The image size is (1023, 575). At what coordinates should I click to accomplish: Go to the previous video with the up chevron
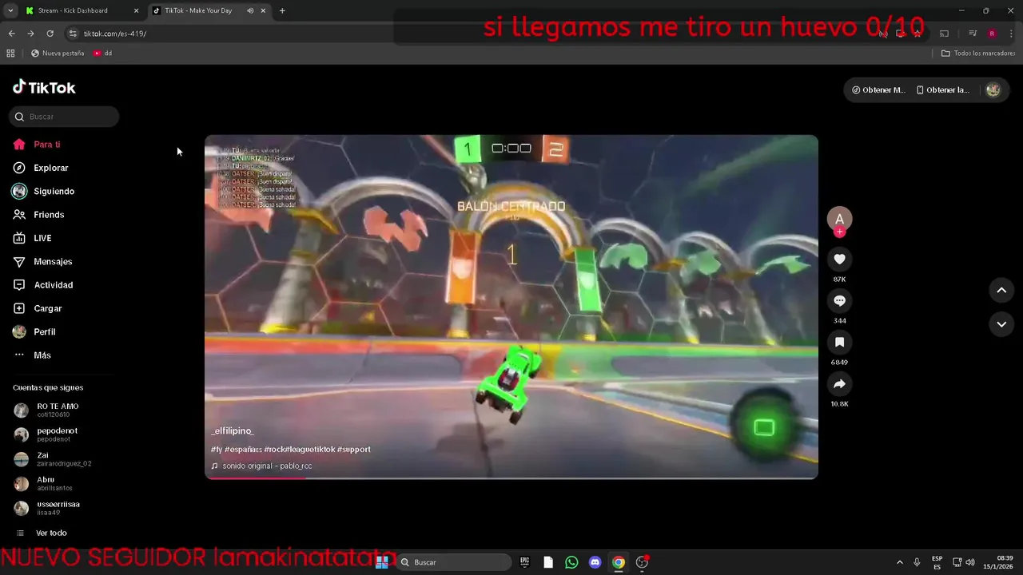tap(1001, 290)
